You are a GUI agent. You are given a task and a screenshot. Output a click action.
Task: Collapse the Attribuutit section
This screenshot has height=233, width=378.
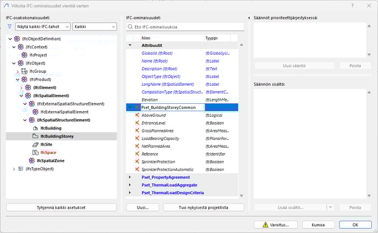tap(130, 45)
